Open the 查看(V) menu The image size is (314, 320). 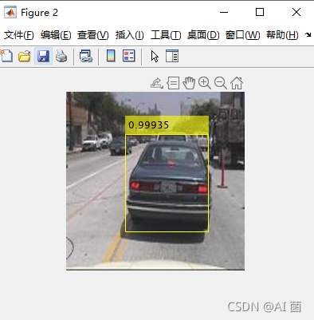click(93, 35)
